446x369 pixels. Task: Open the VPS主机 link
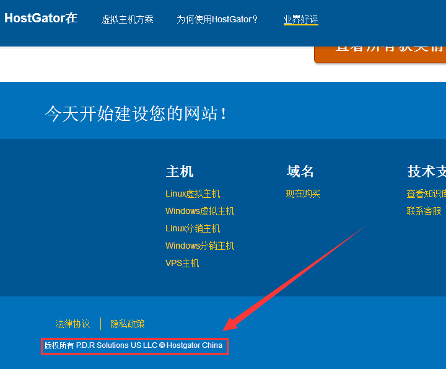click(x=182, y=263)
